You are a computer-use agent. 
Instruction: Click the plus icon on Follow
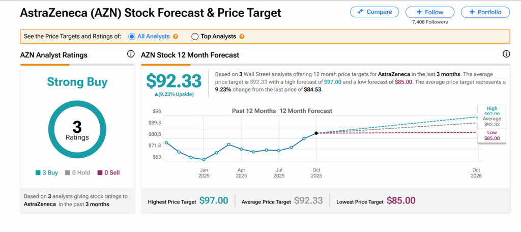click(x=419, y=12)
